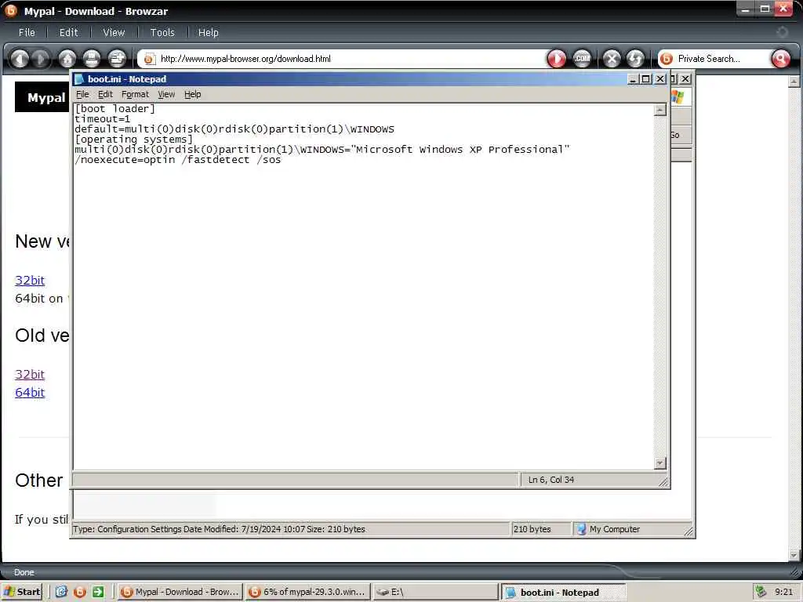Open Browzar Edit menu
The image size is (803, 602).
click(69, 32)
